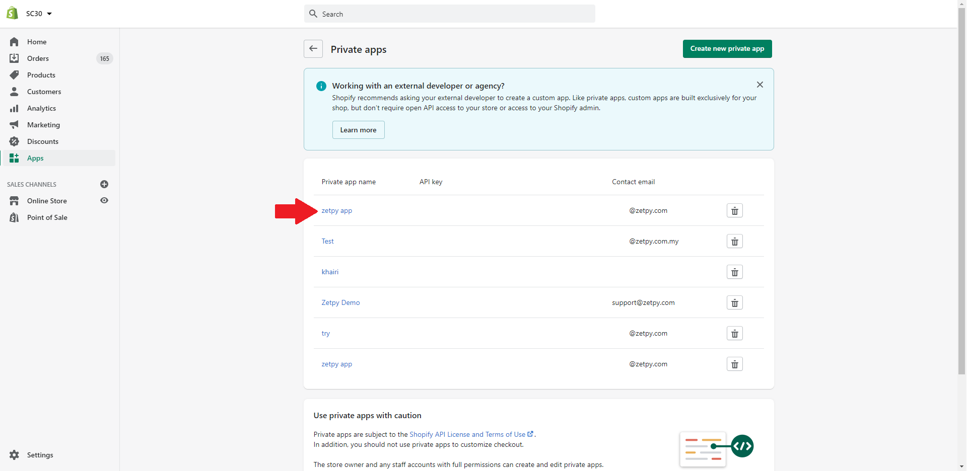
Task: Open the Settings gear in sidebar
Action: coord(15,455)
